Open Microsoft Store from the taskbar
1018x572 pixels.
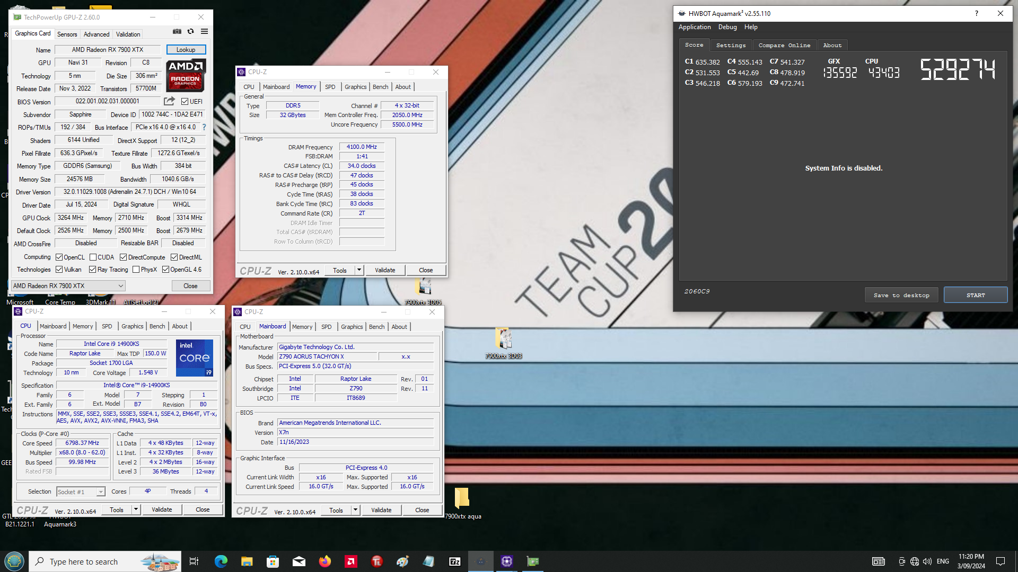(273, 561)
